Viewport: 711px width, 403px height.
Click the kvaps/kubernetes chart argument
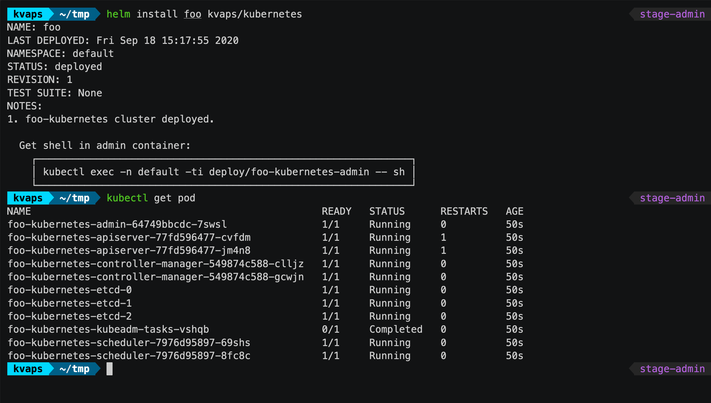click(255, 14)
